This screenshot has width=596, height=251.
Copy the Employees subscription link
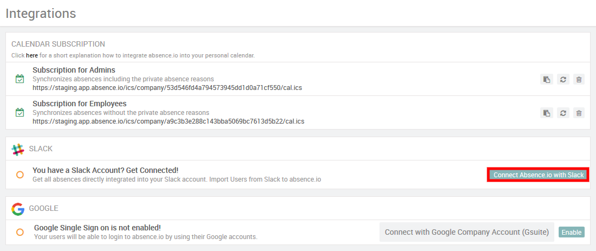tap(547, 113)
